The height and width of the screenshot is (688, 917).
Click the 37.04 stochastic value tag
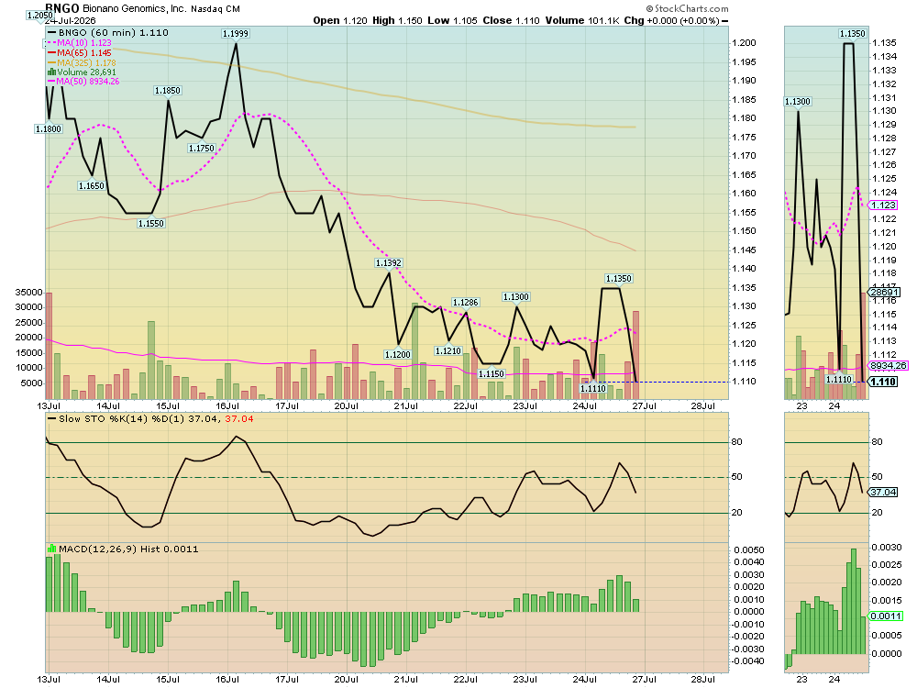point(883,492)
